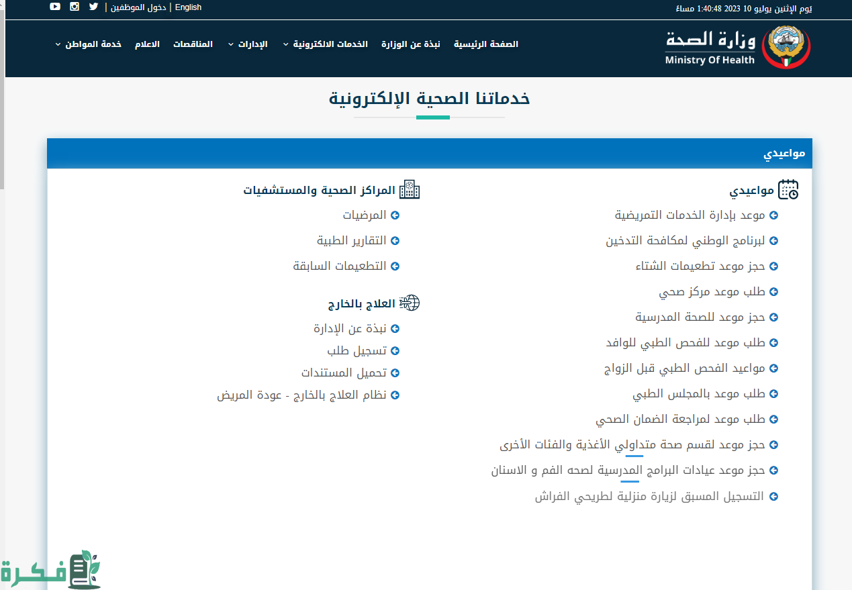This screenshot has width=852, height=590.
Task: Open التطعيمات السابقة link
Action: tap(340, 266)
